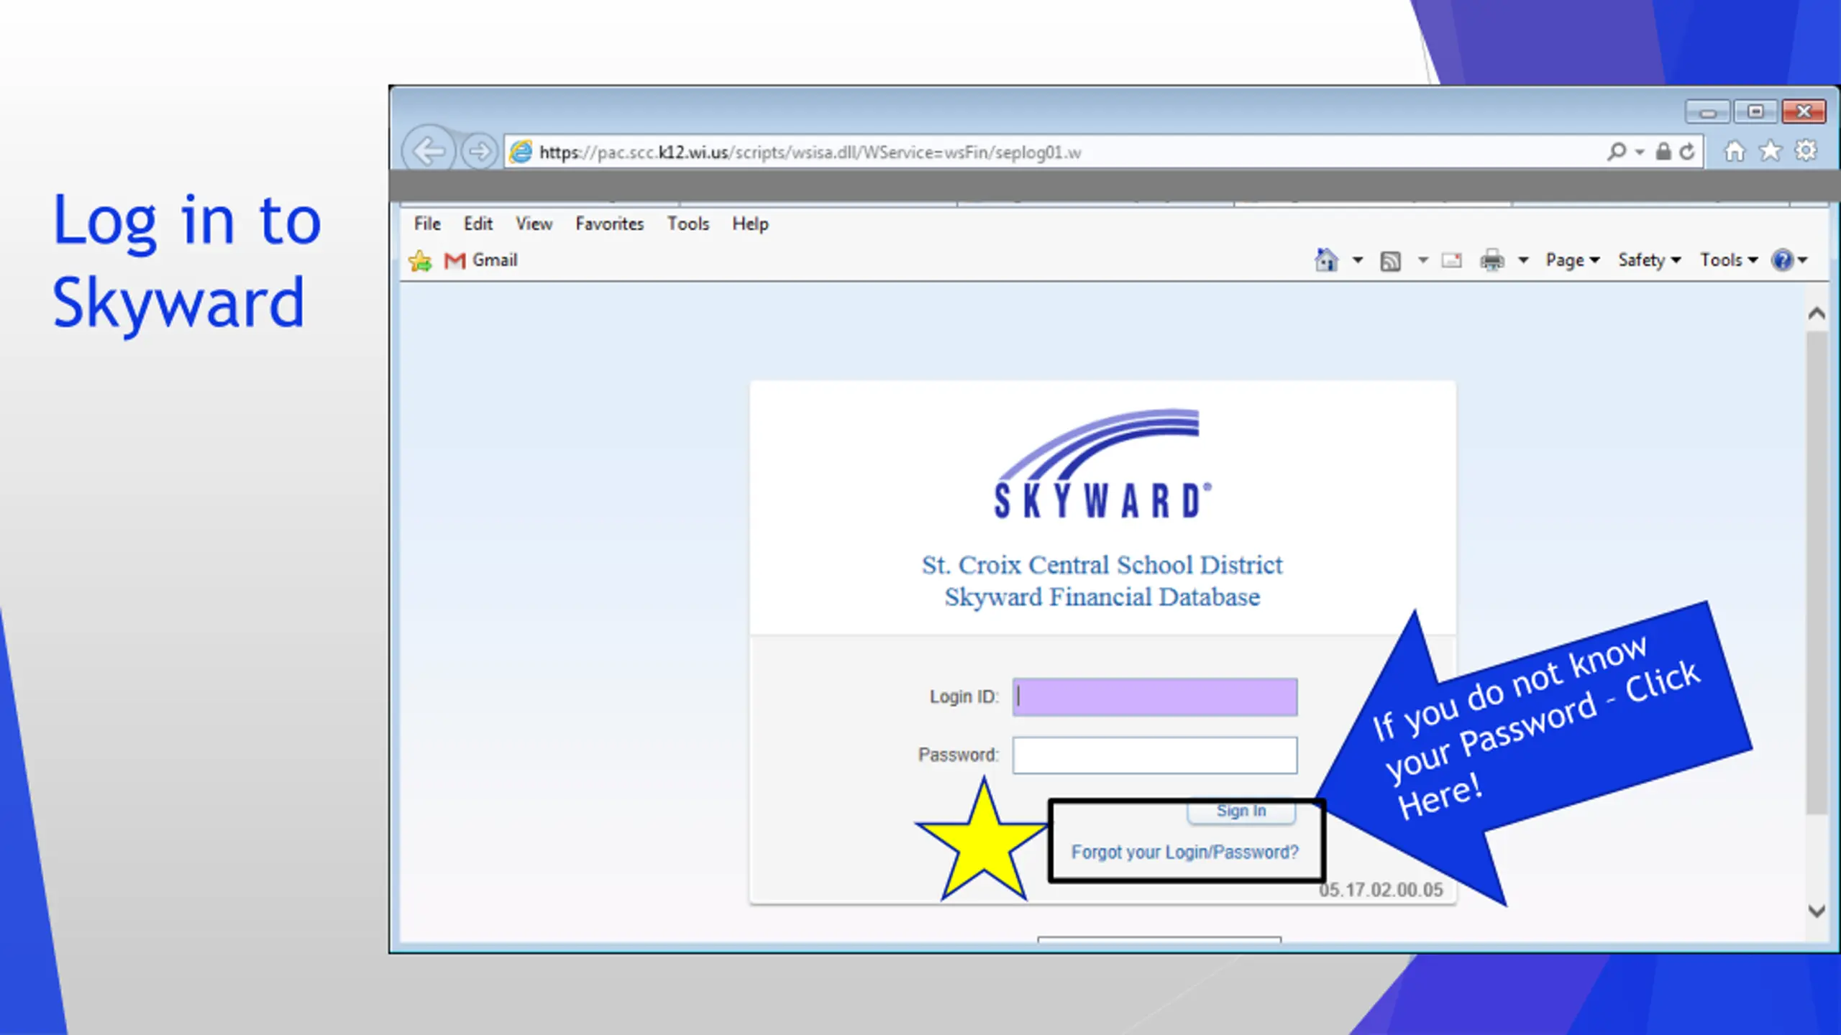Open the Page dropdown menu
Image resolution: width=1841 pixels, height=1035 pixels.
pyautogui.click(x=1572, y=260)
